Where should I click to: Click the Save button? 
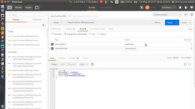(x=184, y=22)
